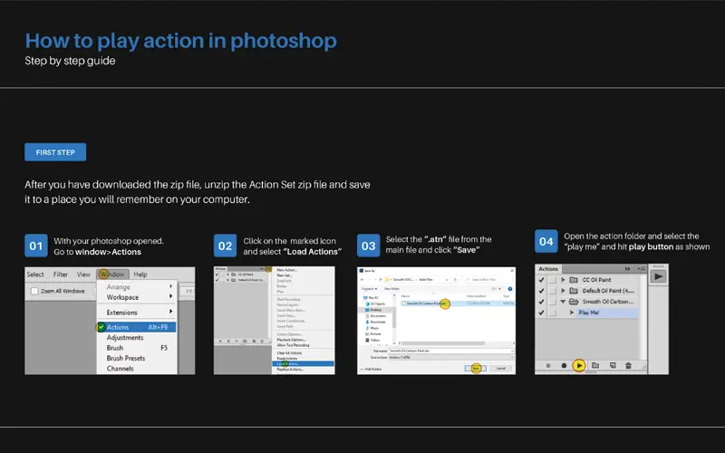The image size is (725, 453).
Task: Click the Save button in the dialog
Action: click(x=476, y=369)
